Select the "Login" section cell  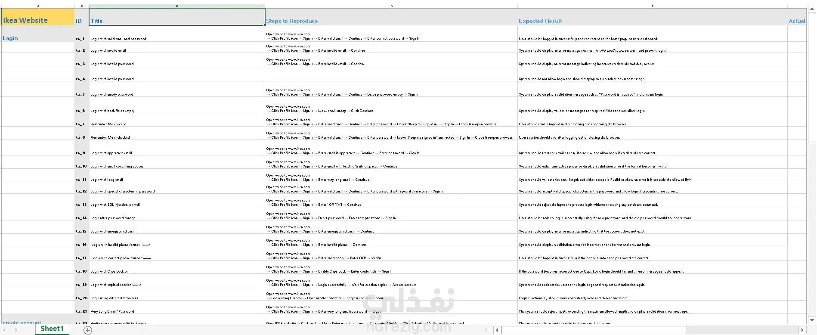click(x=38, y=34)
